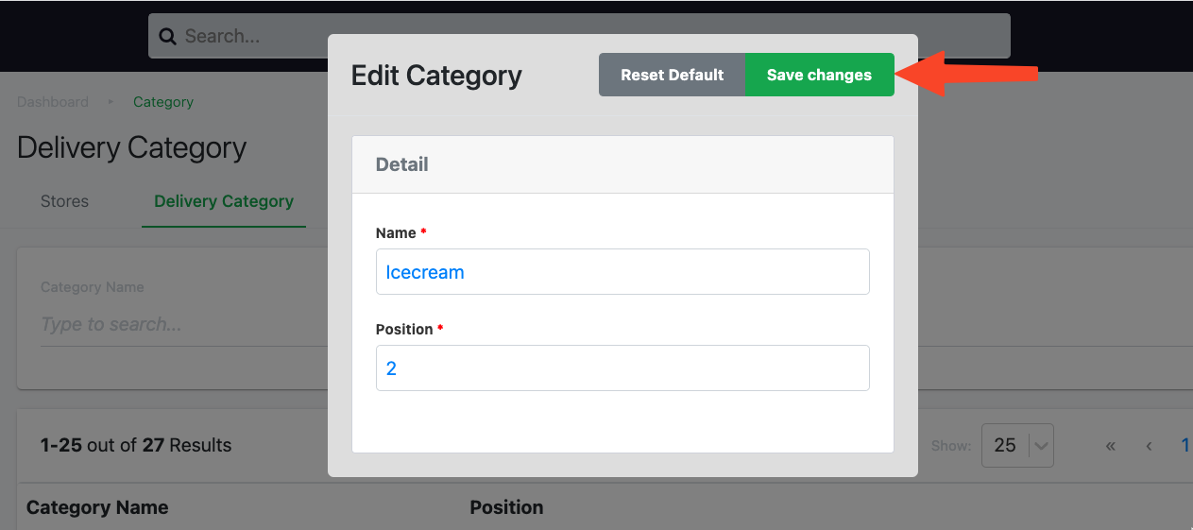Viewport: 1193px width, 530px height.
Task: Click the search magnifier icon
Action: tap(168, 37)
